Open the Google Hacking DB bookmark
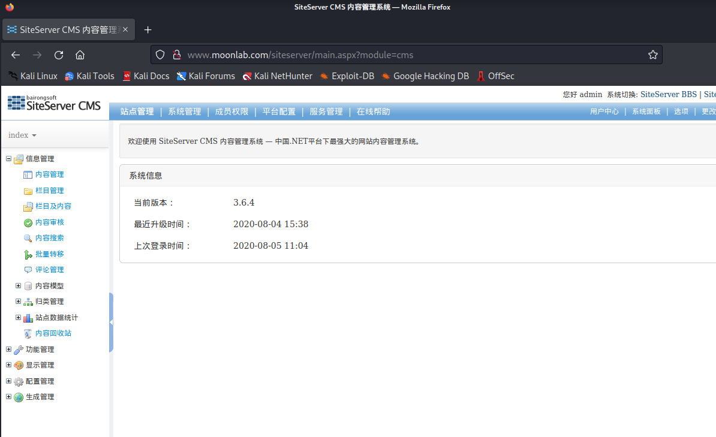This screenshot has width=716, height=437. (x=425, y=76)
